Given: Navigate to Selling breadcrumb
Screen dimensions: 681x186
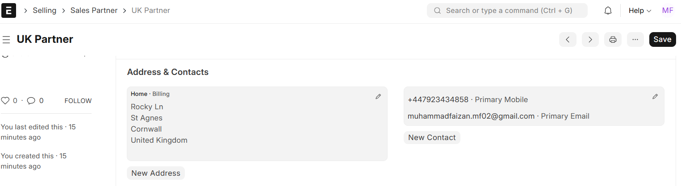Looking at the screenshot, I should pos(45,10).
